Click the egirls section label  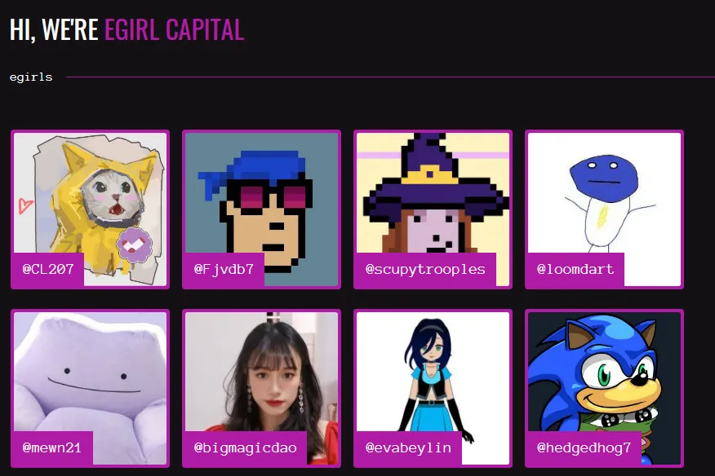[31, 77]
